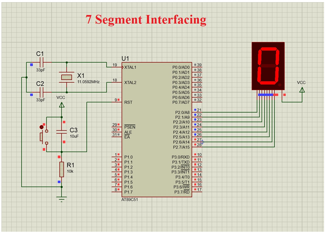Image resolution: width=327 pixels, height=235 pixels.
Task: Select resistor R1 body
Action: 62,169
